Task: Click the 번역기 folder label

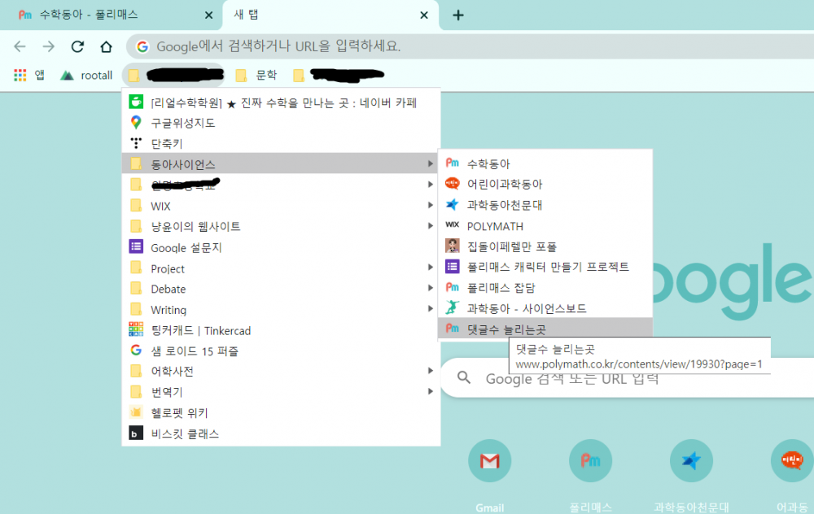Action: point(167,392)
